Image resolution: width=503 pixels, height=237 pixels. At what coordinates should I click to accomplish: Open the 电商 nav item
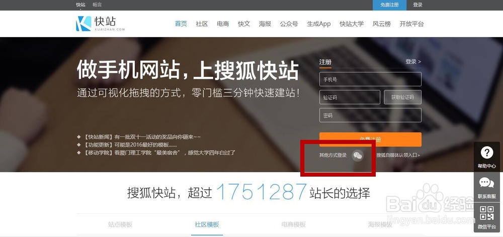tap(223, 24)
